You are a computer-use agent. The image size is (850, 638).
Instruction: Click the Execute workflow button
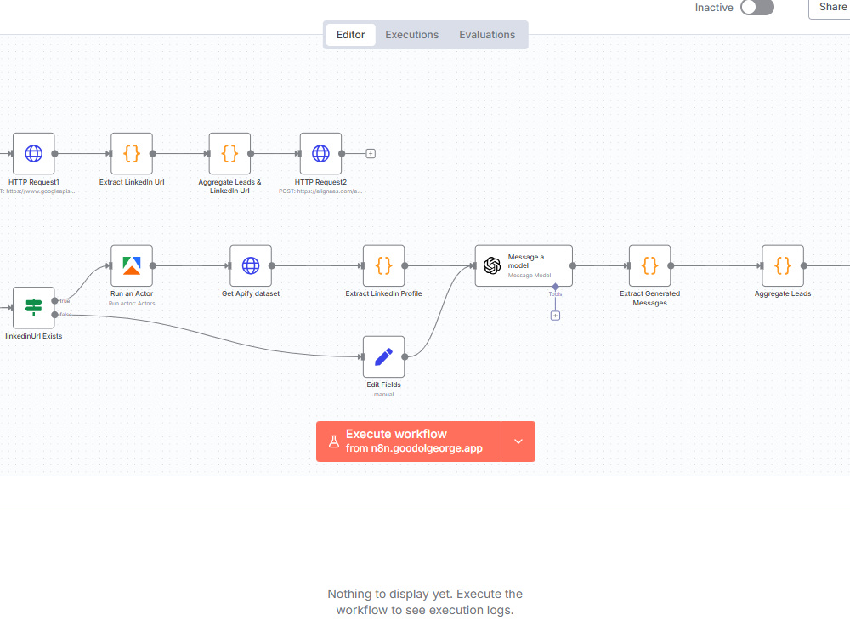[x=408, y=441]
